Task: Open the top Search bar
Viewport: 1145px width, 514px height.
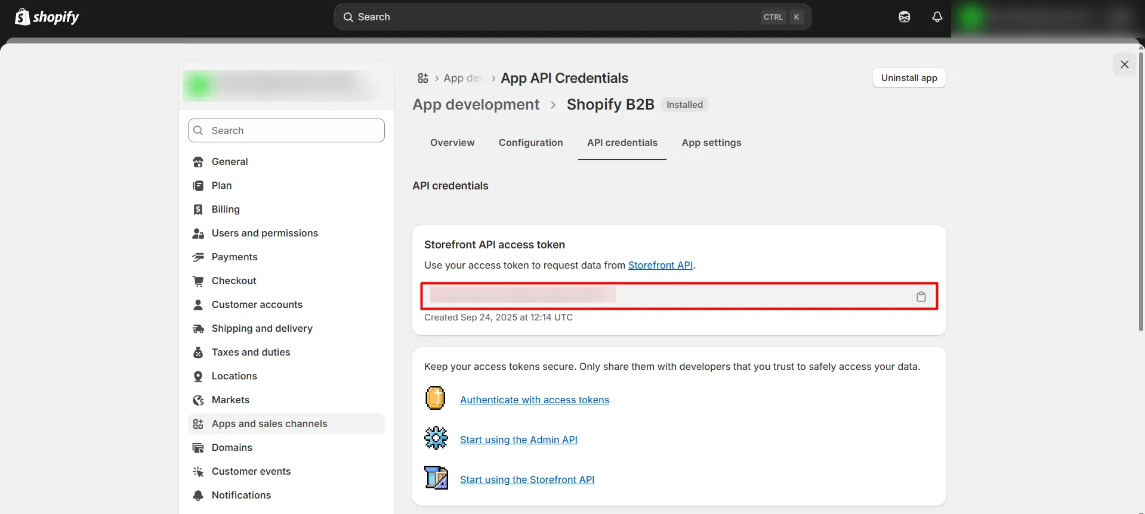Action: click(572, 17)
